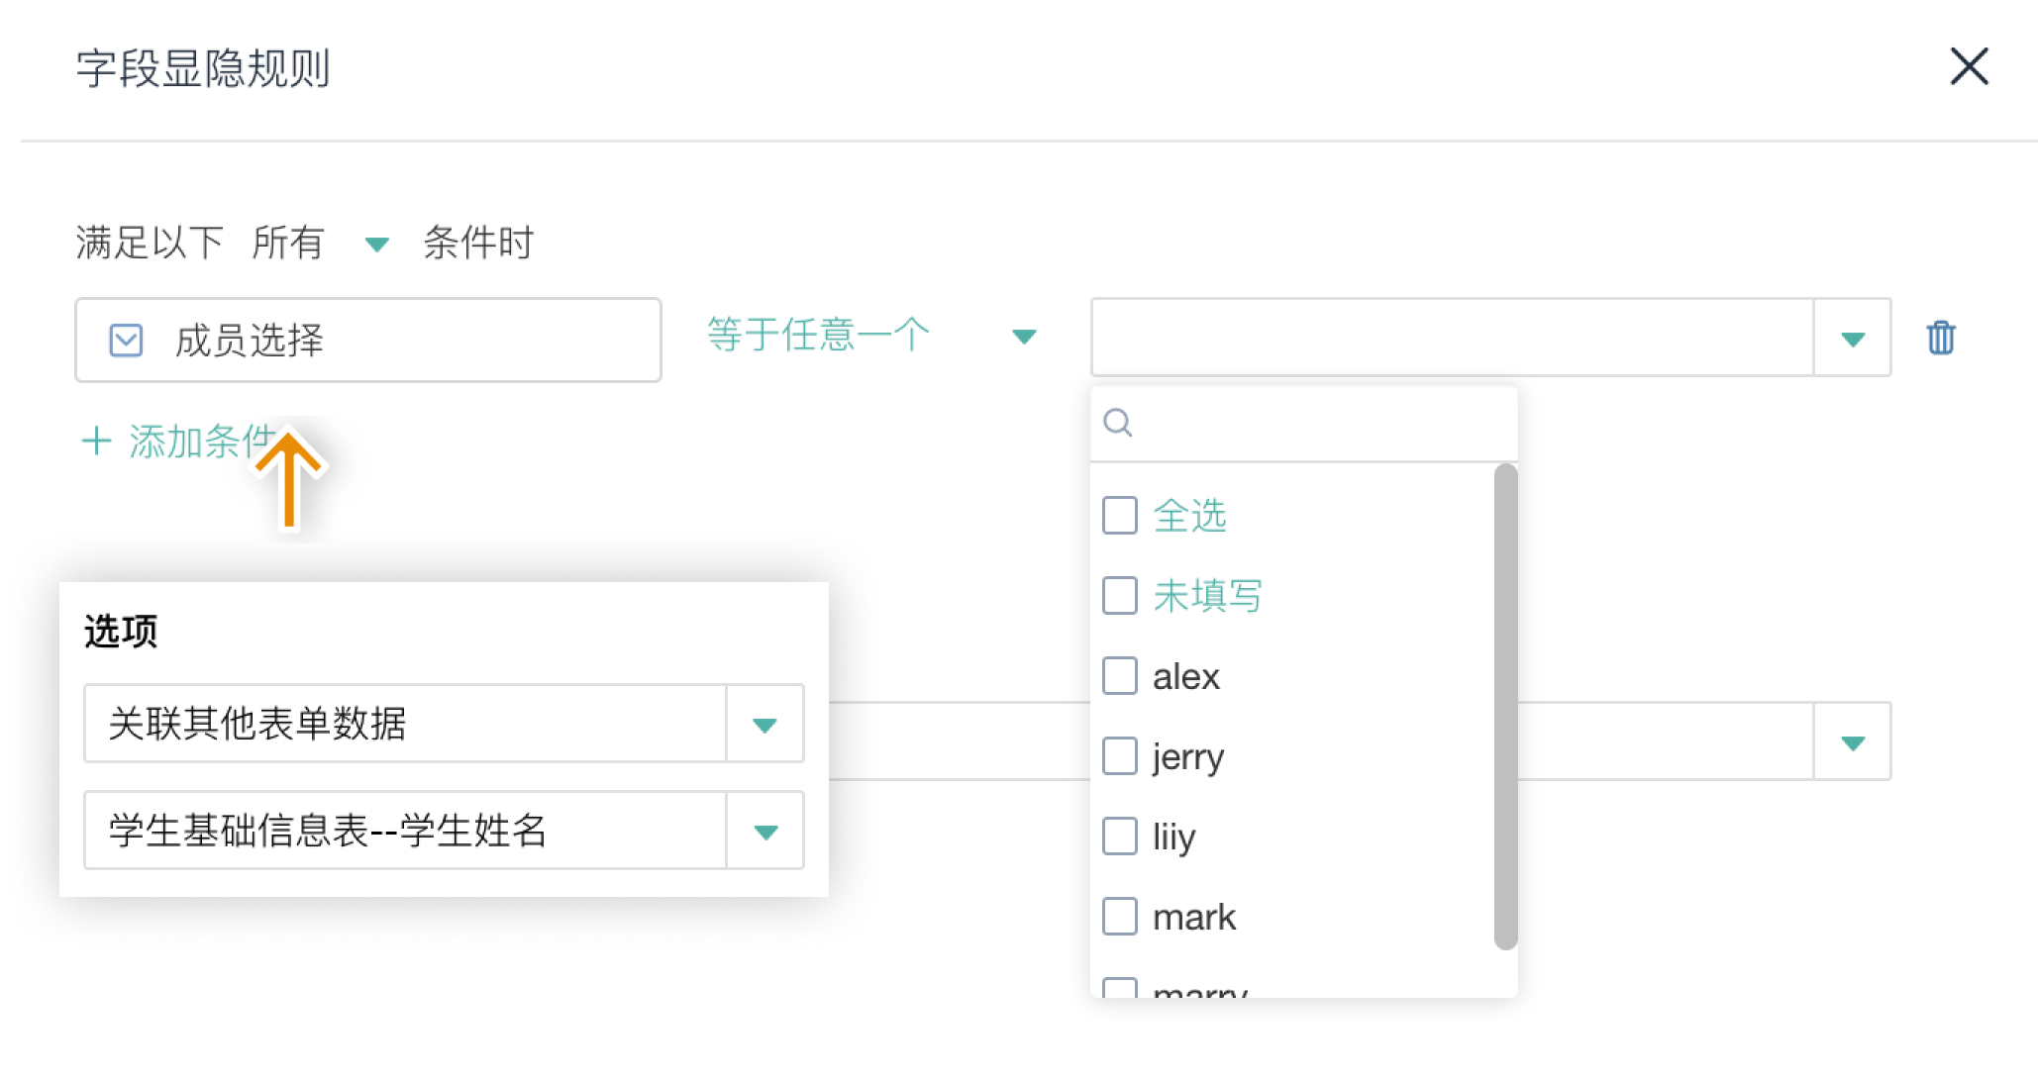Click the search magnifier icon

tap(1118, 423)
